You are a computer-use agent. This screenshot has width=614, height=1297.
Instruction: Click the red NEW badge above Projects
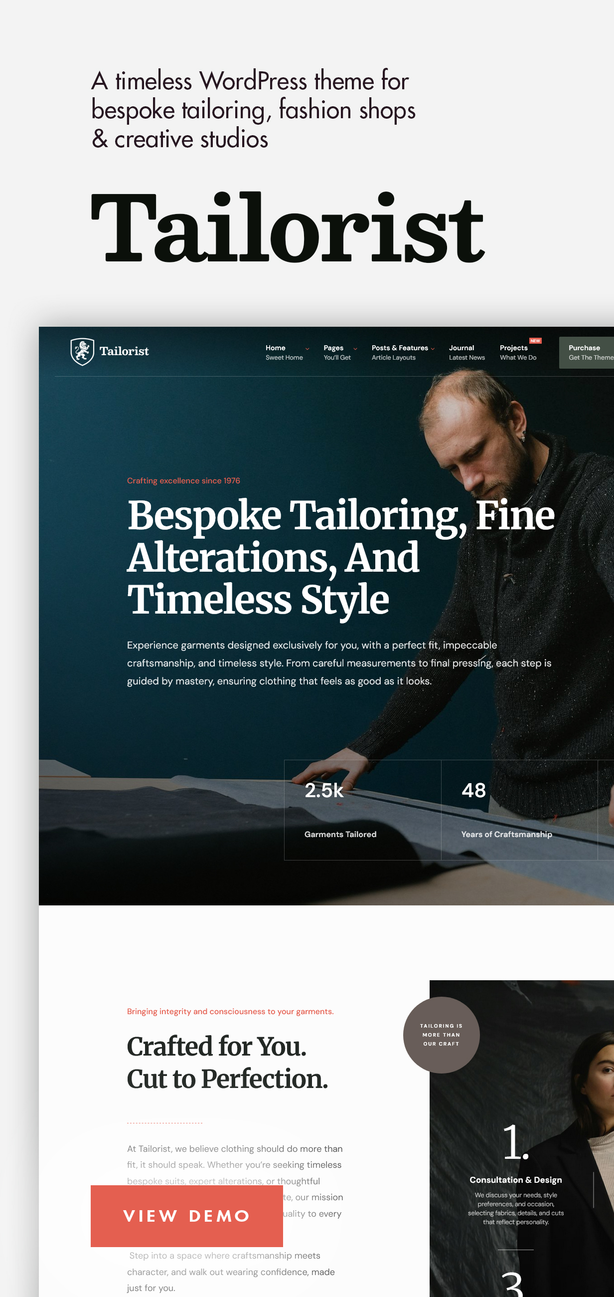[535, 341]
